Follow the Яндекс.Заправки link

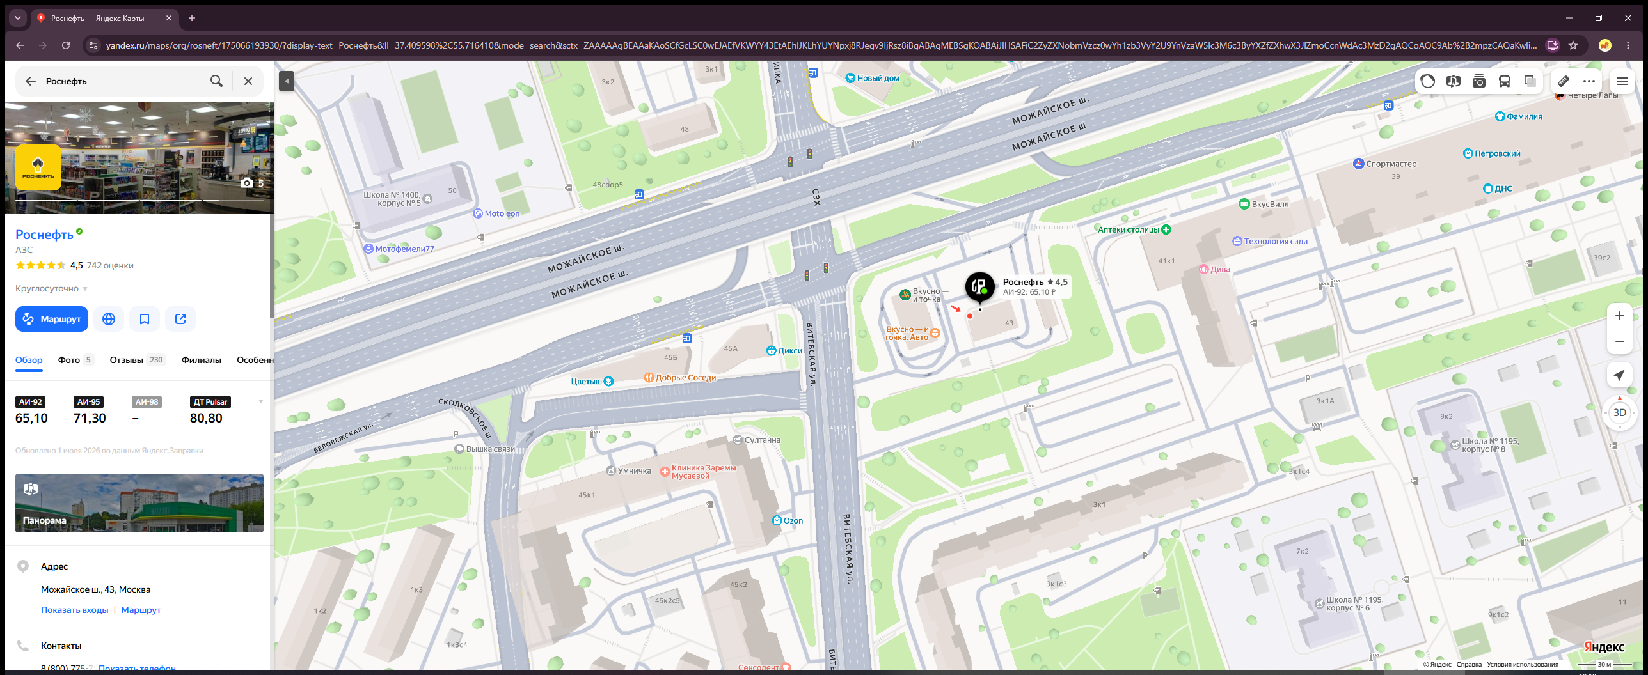tap(172, 451)
